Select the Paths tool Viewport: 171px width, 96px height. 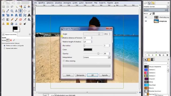tap(3, 11)
